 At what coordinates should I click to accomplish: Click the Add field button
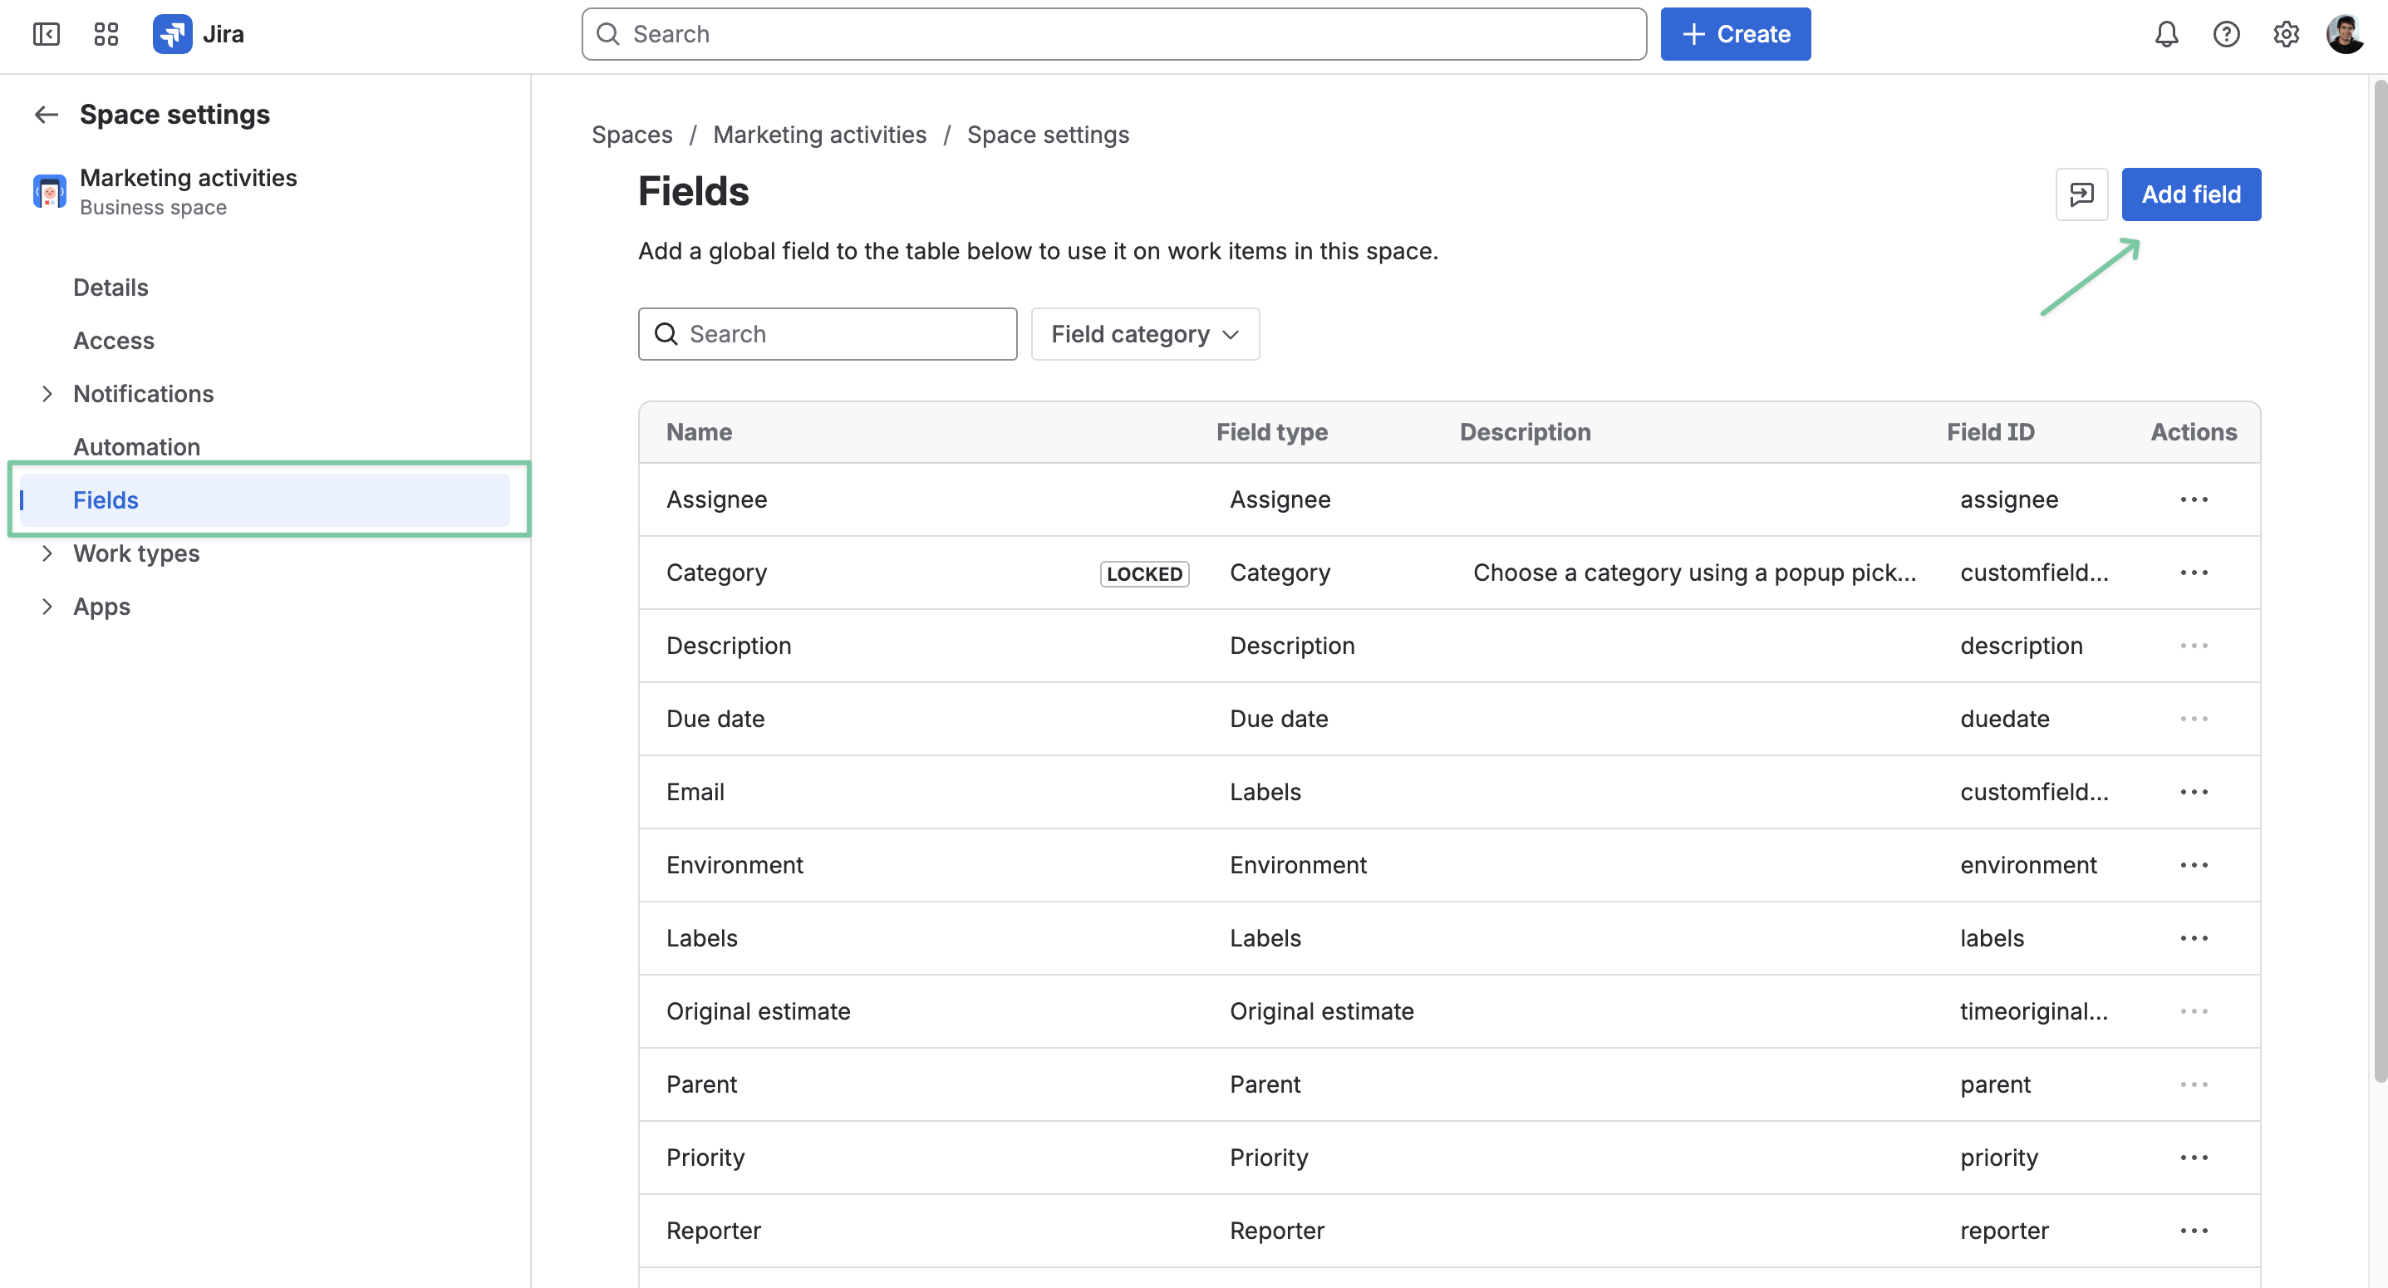(x=2190, y=194)
